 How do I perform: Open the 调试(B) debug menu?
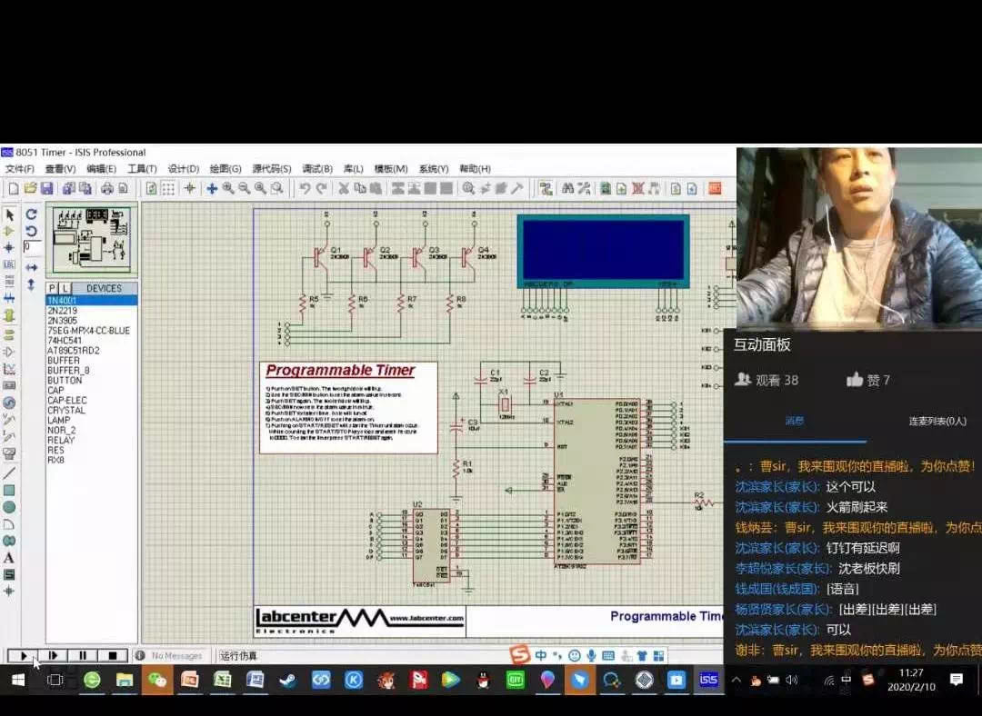pyautogui.click(x=316, y=169)
